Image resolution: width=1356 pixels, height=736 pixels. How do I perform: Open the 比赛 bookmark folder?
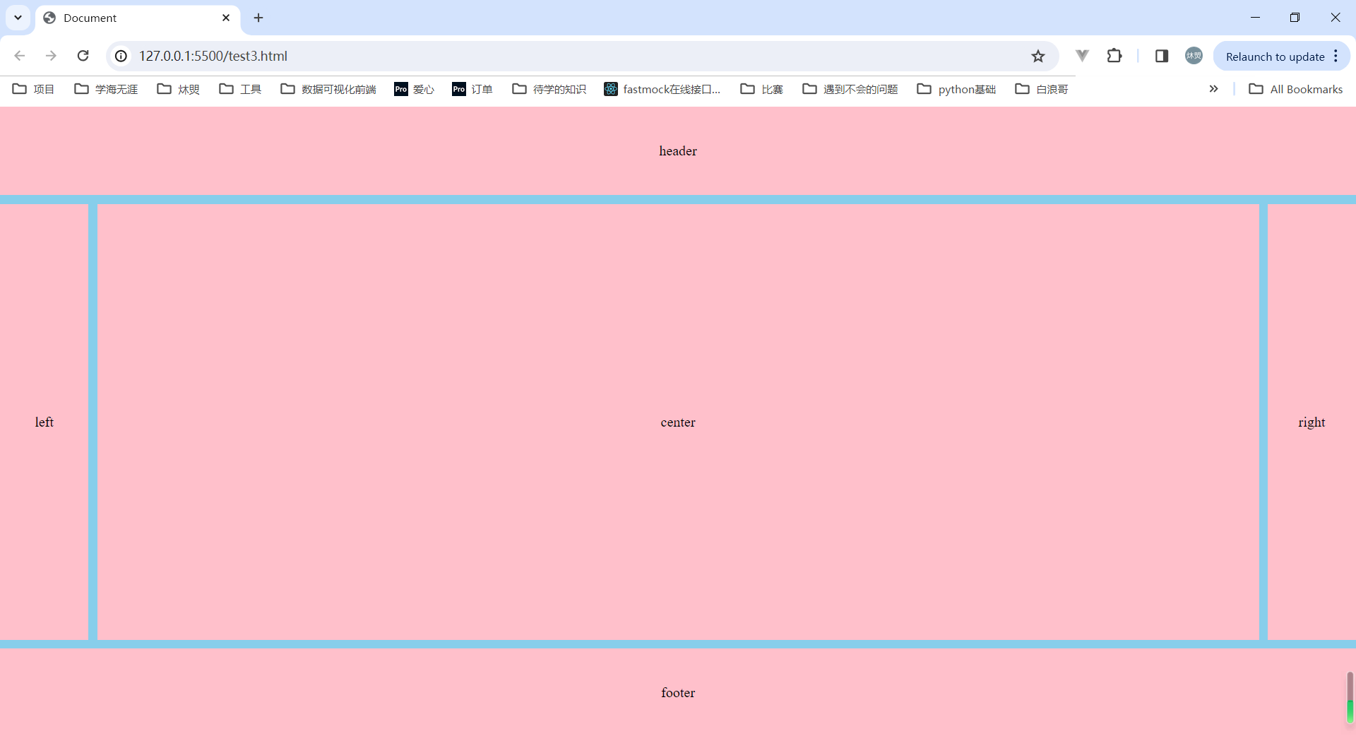pyautogui.click(x=761, y=89)
